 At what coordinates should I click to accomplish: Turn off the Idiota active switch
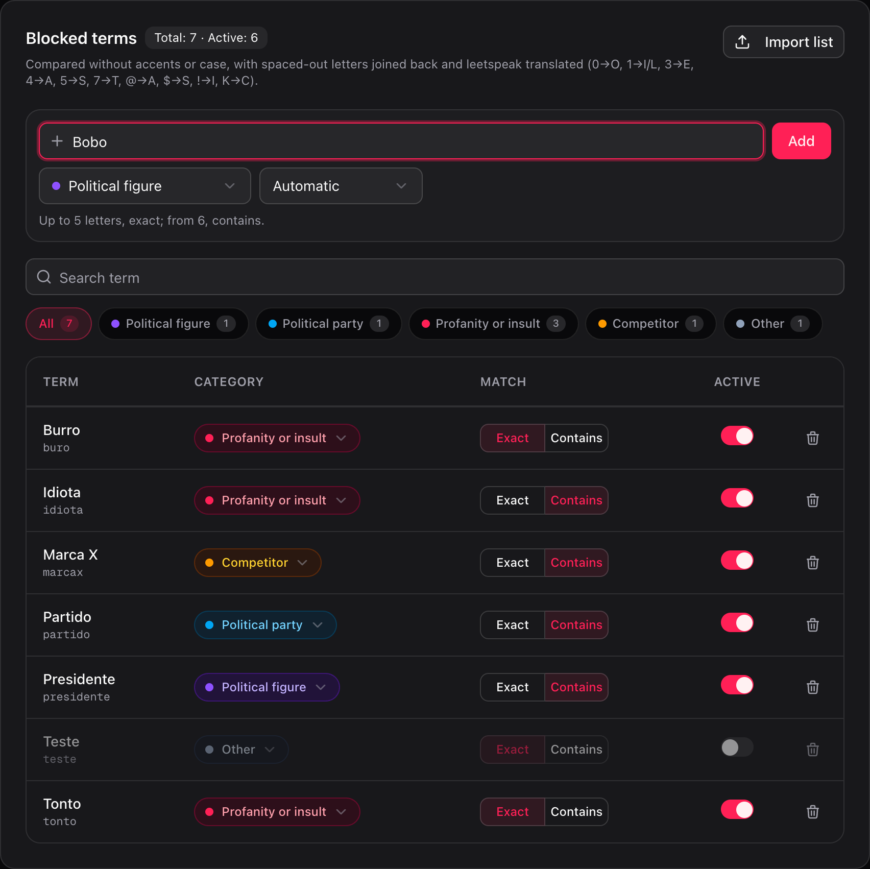(737, 498)
